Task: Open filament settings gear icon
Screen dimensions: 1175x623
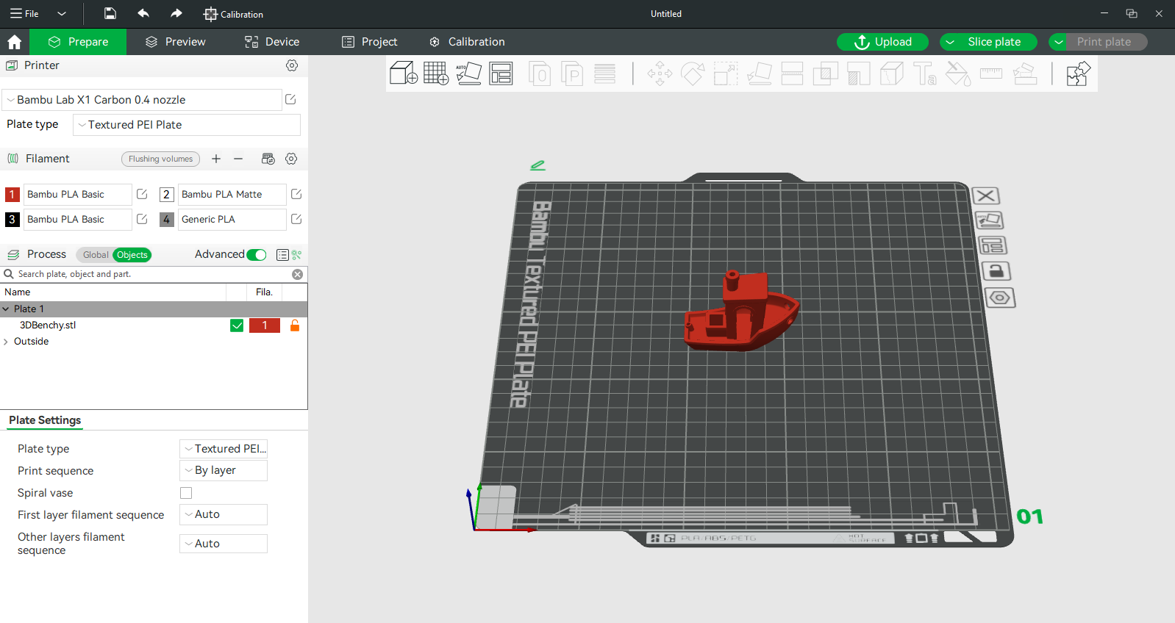Action: point(291,159)
